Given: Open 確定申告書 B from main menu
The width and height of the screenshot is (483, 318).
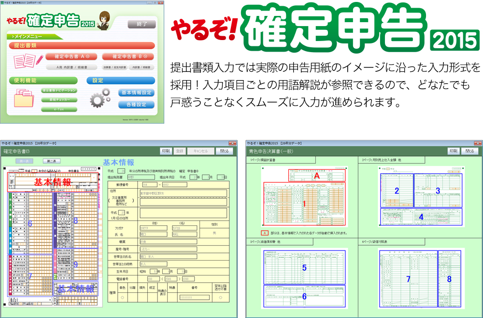Looking at the screenshot, I should (128, 56).
